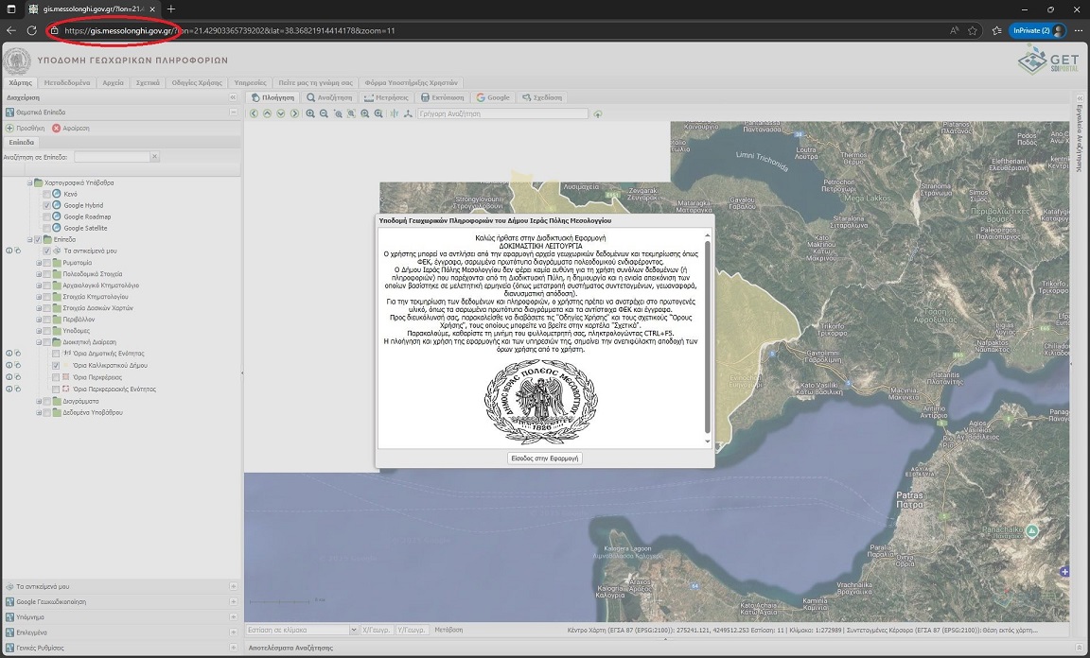This screenshot has height=658, width=1090.
Task: Collapse left panel with double-chevron icon
Action: pyautogui.click(x=233, y=97)
